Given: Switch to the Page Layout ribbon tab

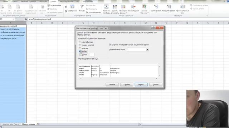Looking at the screenshot, I should [x=28, y=1].
